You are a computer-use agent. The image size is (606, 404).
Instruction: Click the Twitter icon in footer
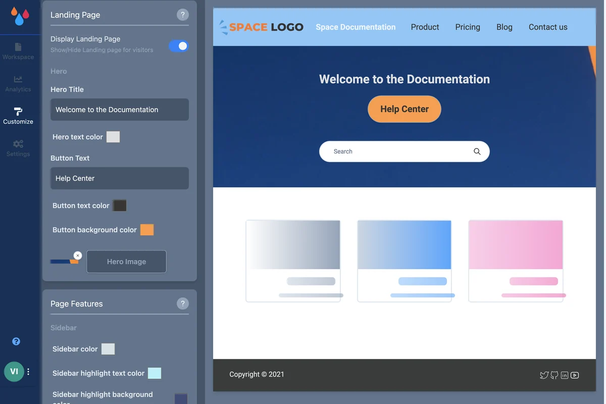pos(544,375)
